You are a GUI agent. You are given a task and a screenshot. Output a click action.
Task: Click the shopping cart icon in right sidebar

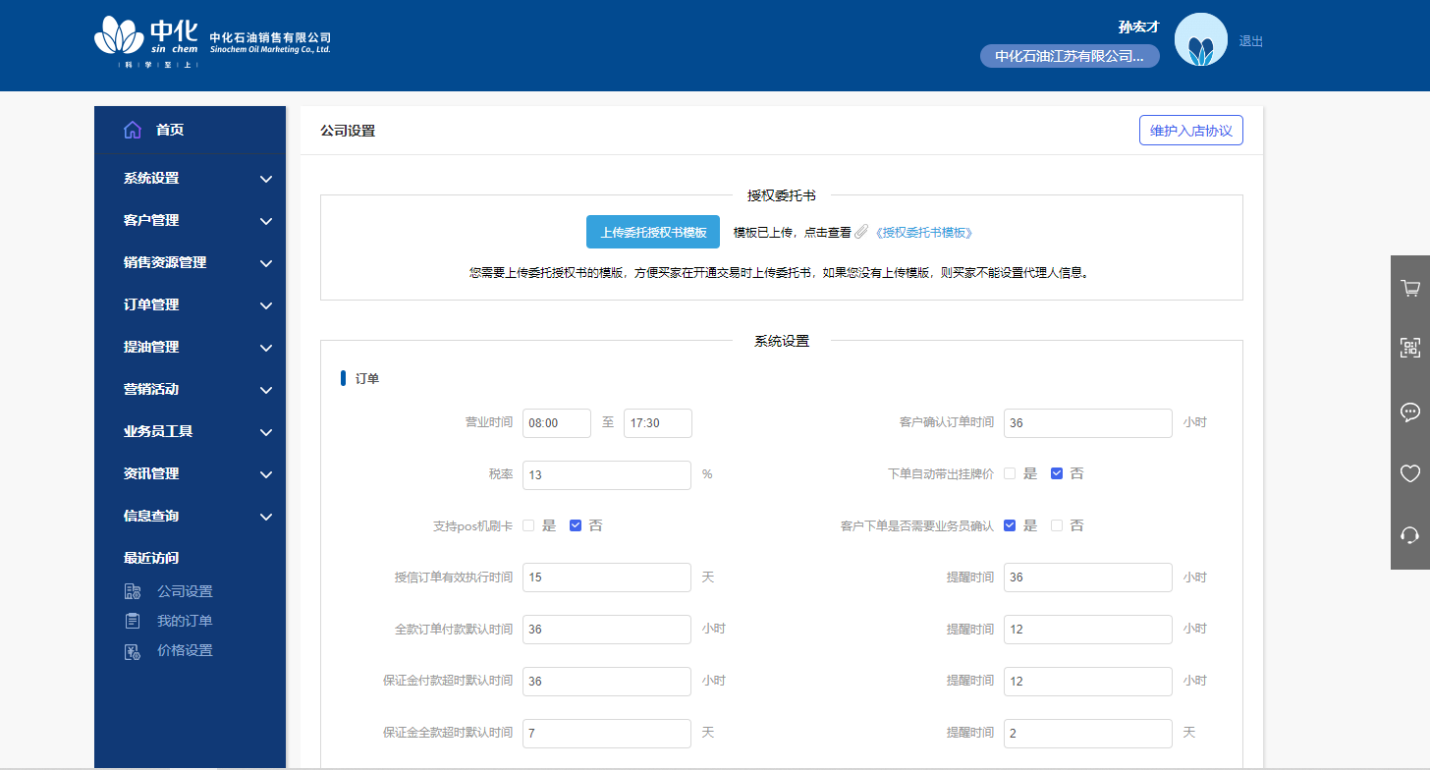(x=1410, y=289)
